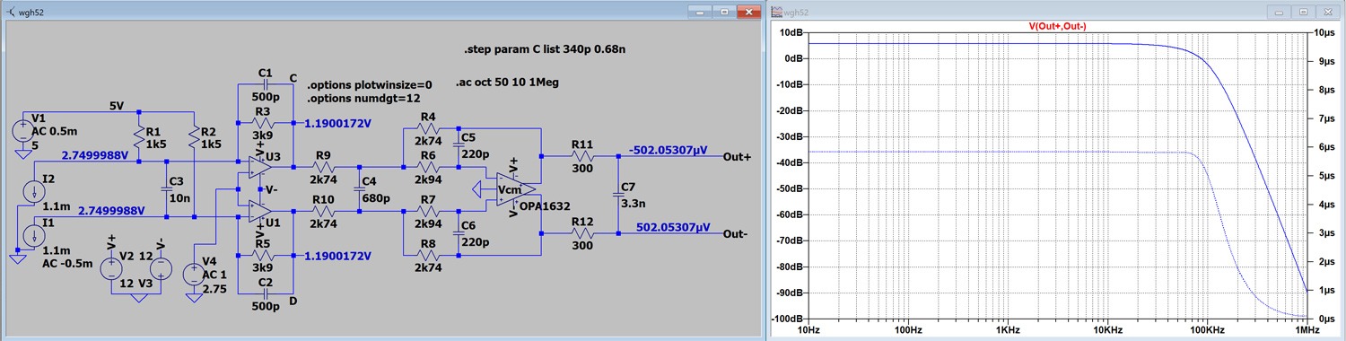
Task: Select capacitor C7 symbol
Action: (617, 194)
